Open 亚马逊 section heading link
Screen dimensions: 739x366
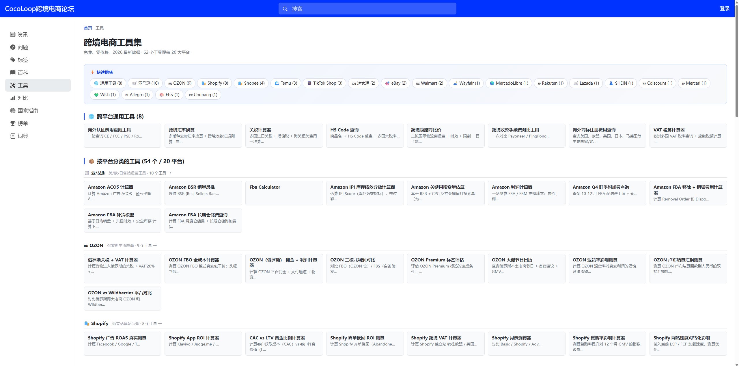click(98, 173)
